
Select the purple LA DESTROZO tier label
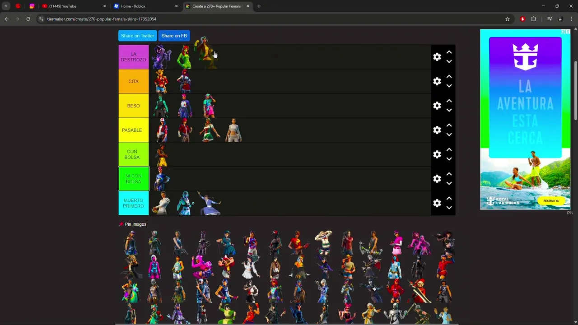pos(133,57)
